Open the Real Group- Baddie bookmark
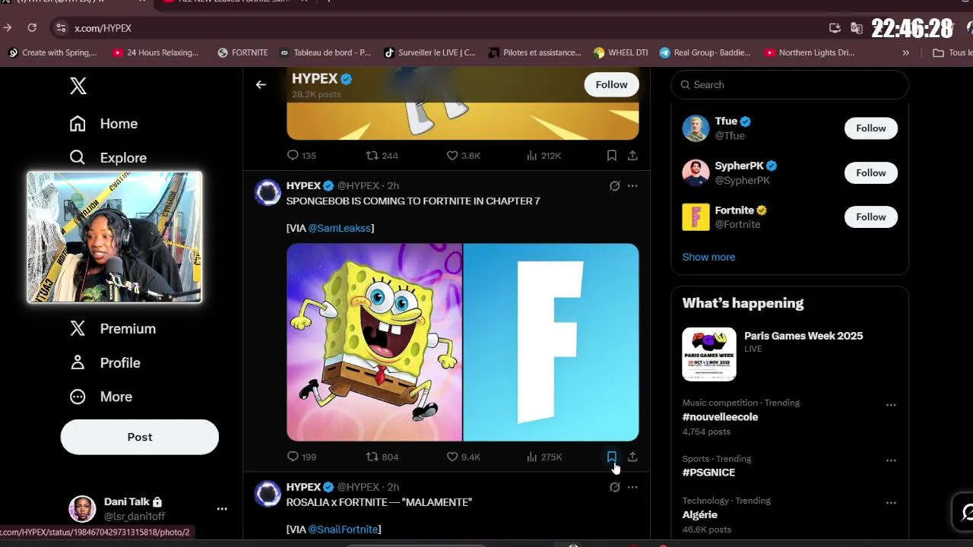This screenshot has width=973, height=547. coord(705,52)
